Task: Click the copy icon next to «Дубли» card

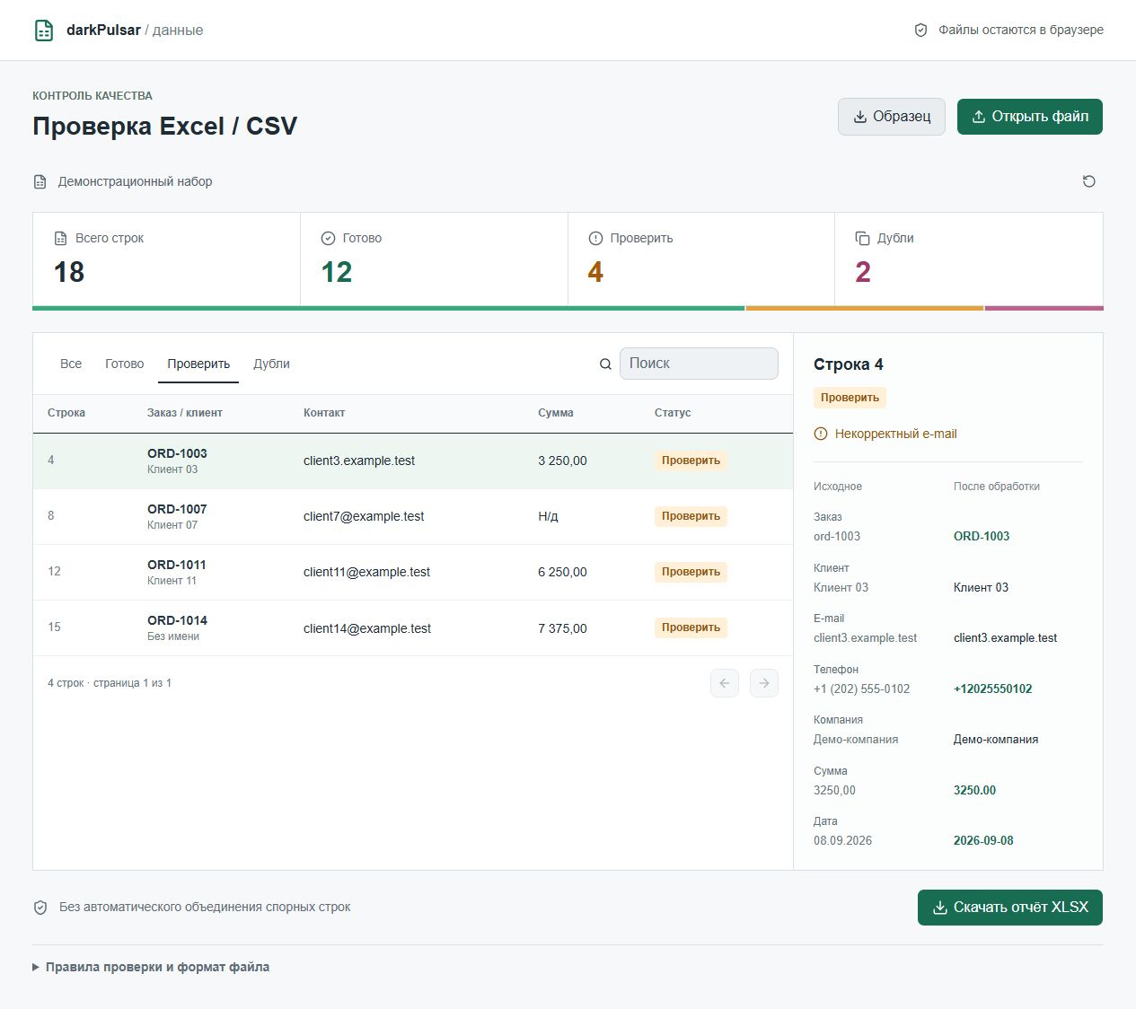Action: click(x=863, y=238)
